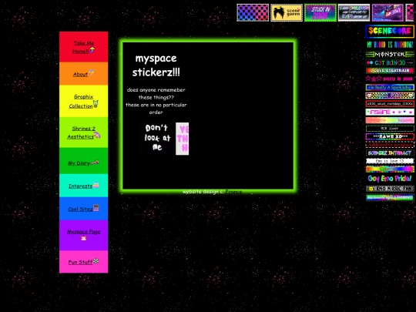This screenshot has height=312, width=416.
Task: Click the Scenerz Interact blinkie
Action: 390,153
